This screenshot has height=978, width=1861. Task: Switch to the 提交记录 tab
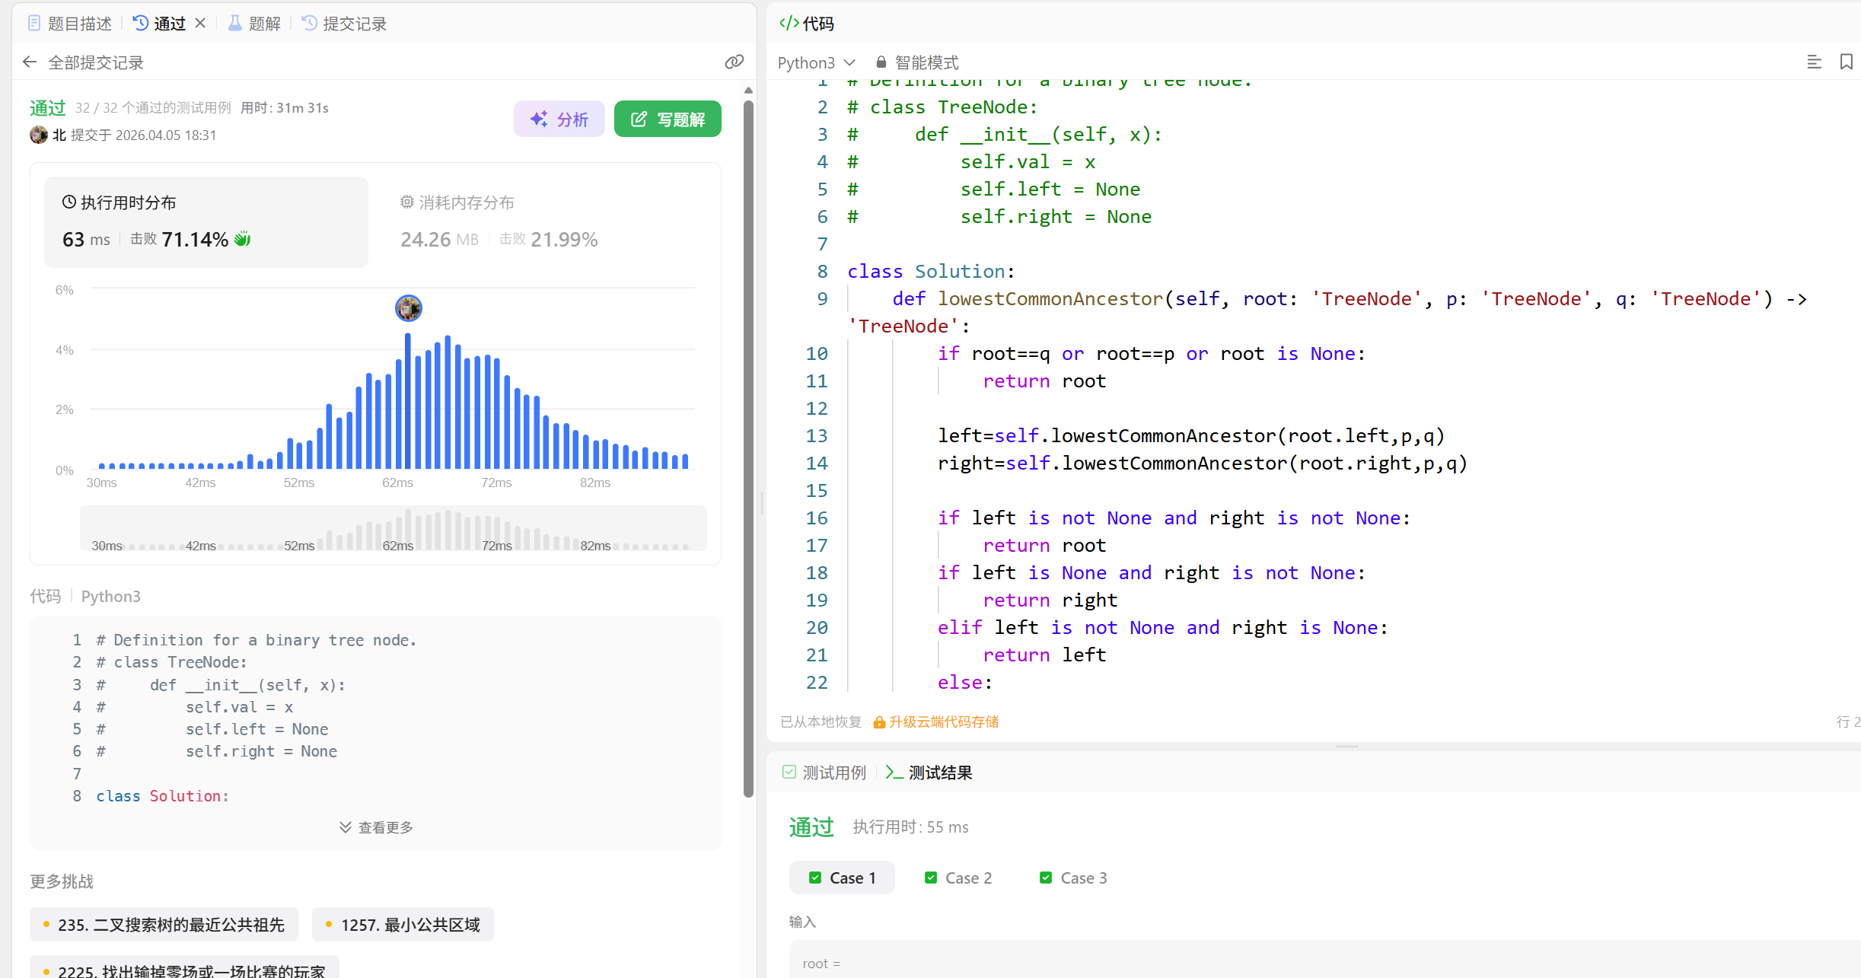tap(344, 24)
